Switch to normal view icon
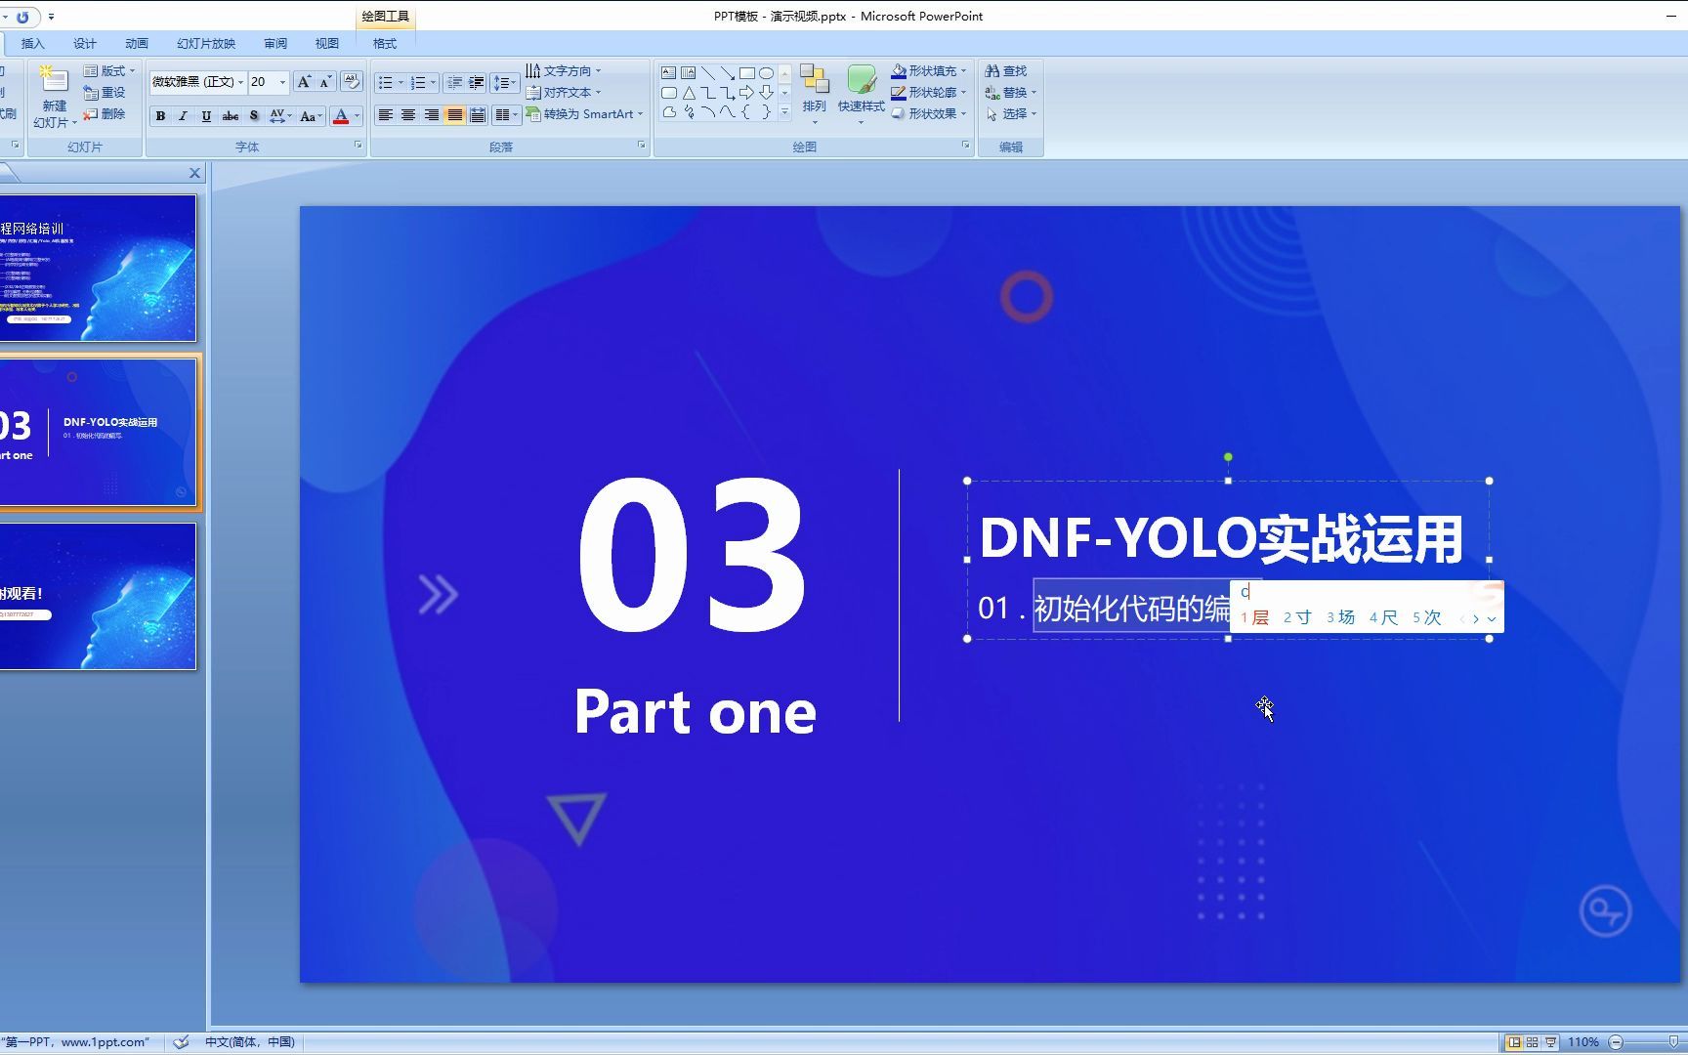 tap(1513, 1042)
